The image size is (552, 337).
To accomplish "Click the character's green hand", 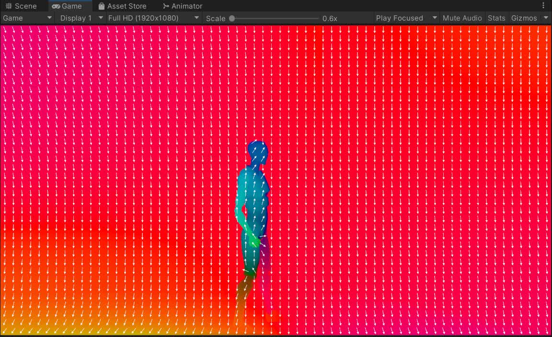I will (x=254, y=240).
